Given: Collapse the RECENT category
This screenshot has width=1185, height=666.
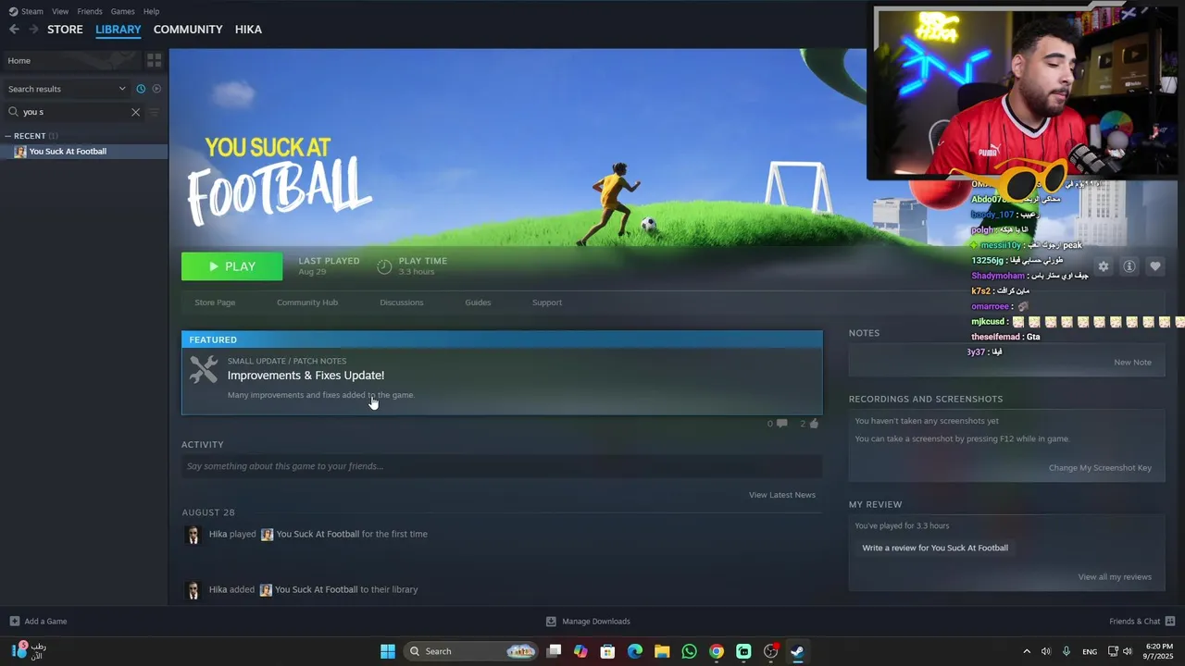Looking at the screenshot, I should click(x=8, y=136).
